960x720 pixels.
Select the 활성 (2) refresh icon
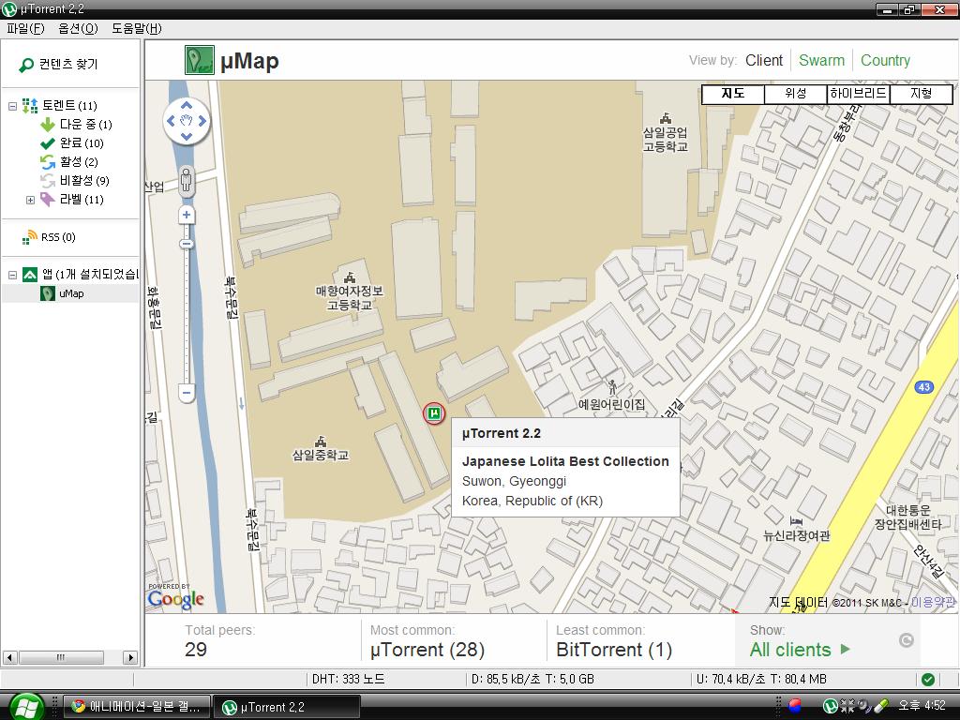[x=48, y=162]
